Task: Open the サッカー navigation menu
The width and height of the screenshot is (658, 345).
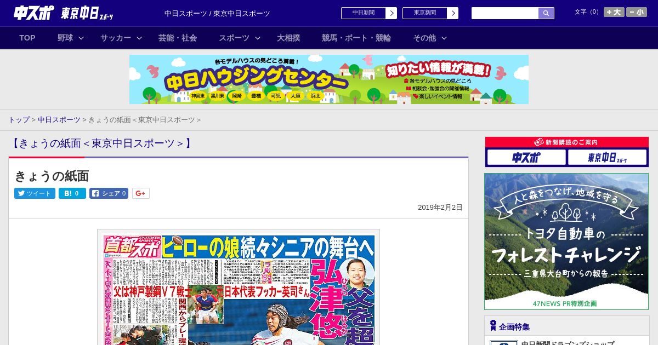Action: click(116, 38)
